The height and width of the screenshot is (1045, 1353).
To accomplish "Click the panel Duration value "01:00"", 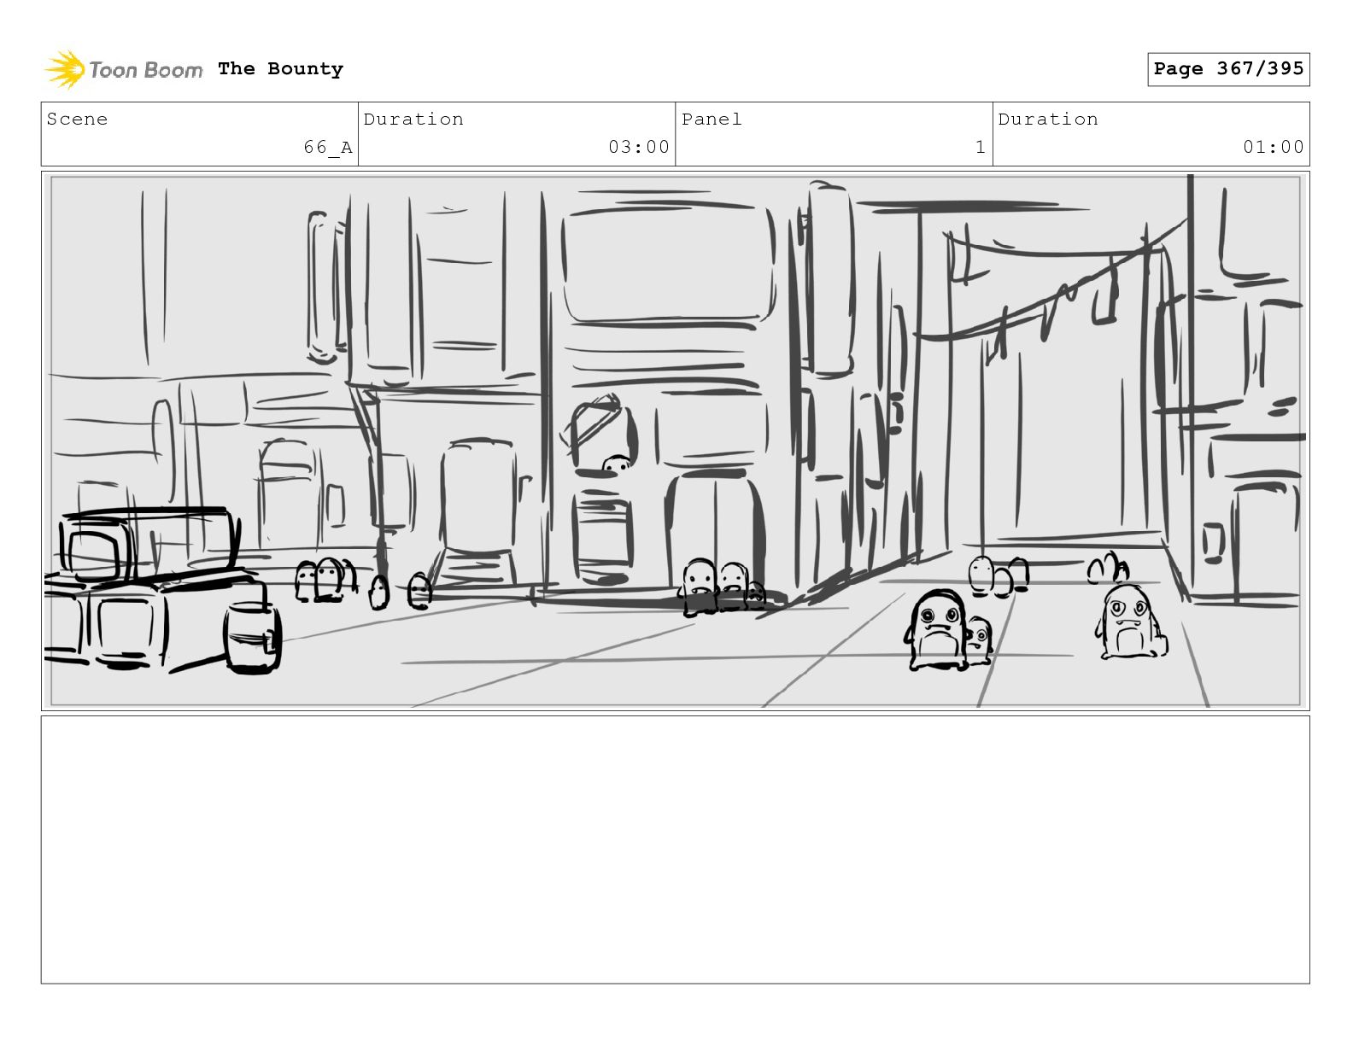I will click(x=1274, y=147).
